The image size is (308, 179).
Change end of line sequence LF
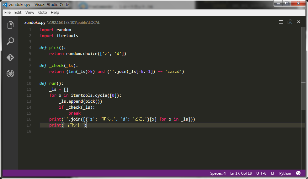[273, 173]
